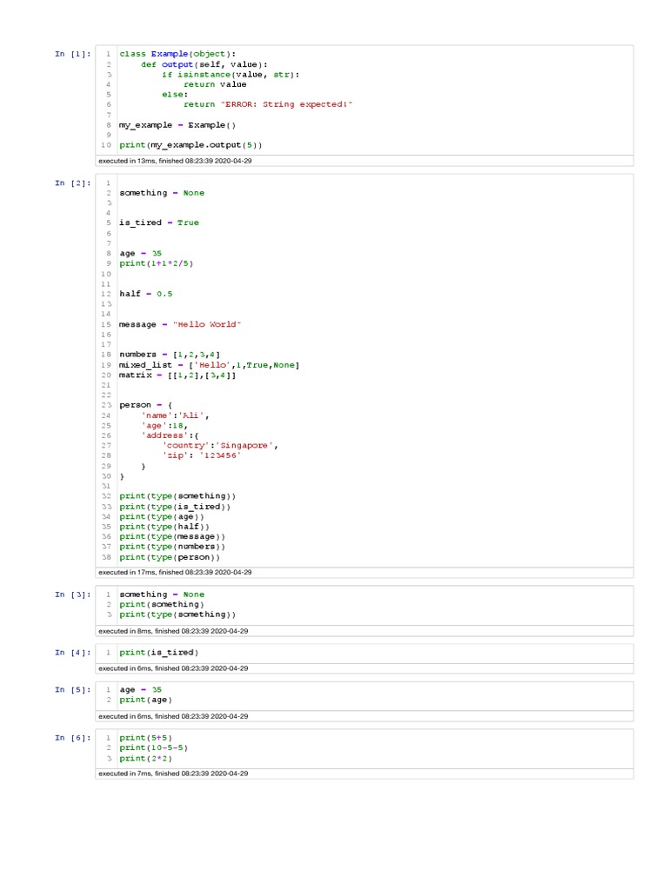The image size is (668, 890).
Task: Click the 'print(10-5-5)' line
Action: (154, 747)
